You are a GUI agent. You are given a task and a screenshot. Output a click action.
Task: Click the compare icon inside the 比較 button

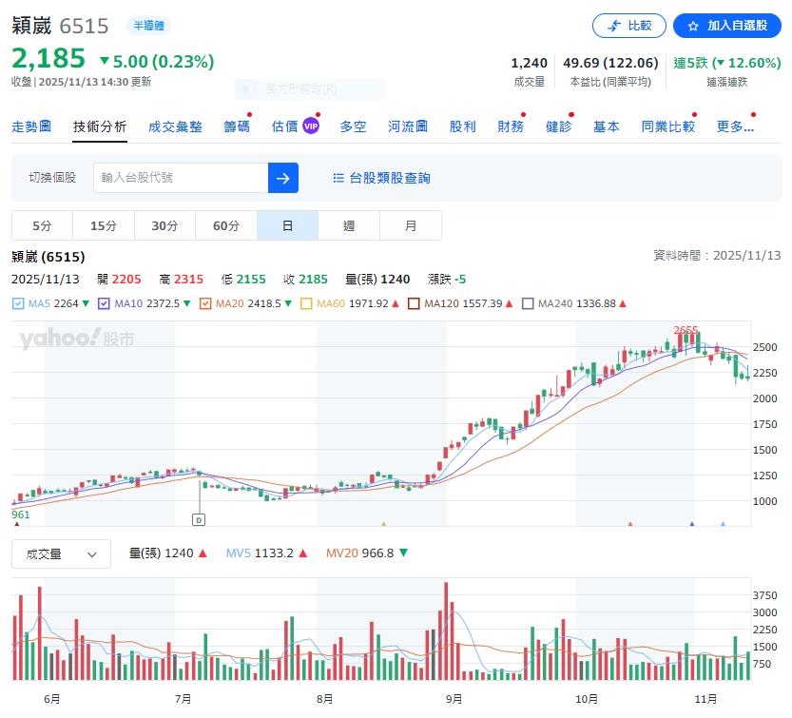coord(613,26)
